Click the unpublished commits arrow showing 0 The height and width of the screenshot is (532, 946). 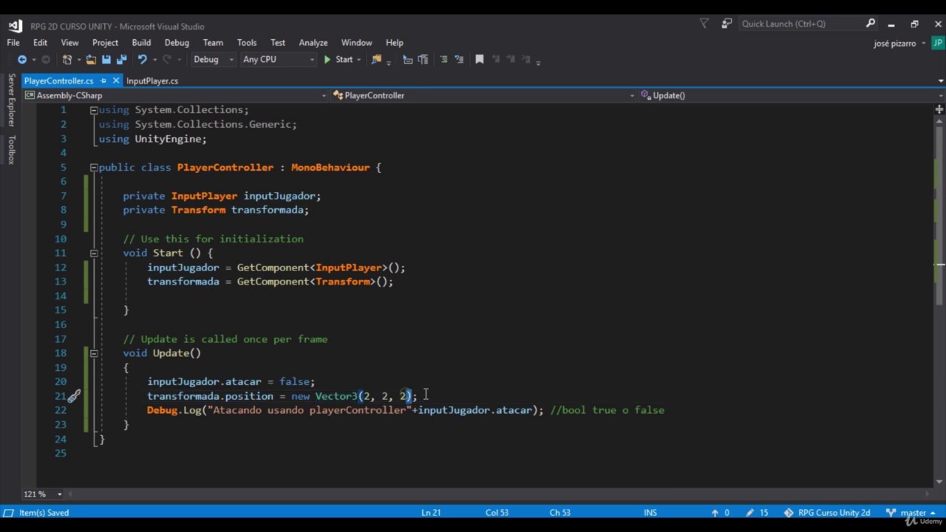(x=720, y=512)
